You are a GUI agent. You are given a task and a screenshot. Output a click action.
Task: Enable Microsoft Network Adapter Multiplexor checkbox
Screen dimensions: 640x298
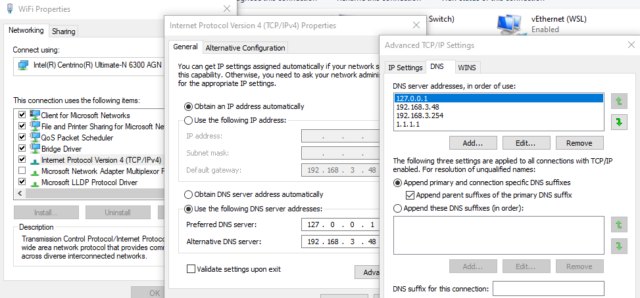coord(22,171)
